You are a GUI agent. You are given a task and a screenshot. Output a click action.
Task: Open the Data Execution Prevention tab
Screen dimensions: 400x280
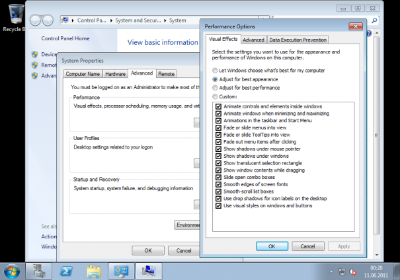(x=298, y=40)
